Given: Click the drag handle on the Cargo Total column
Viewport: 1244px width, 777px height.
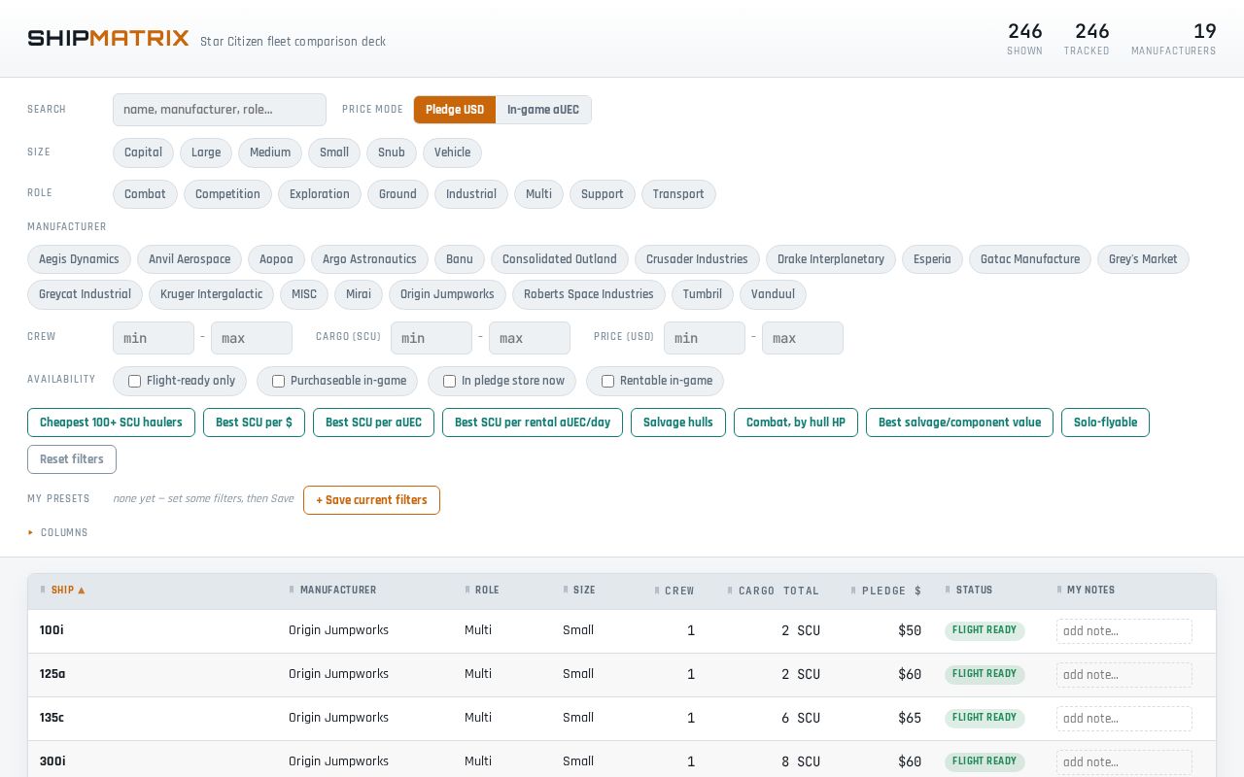Looking at the screenshot, I should [x=730, y=590].
